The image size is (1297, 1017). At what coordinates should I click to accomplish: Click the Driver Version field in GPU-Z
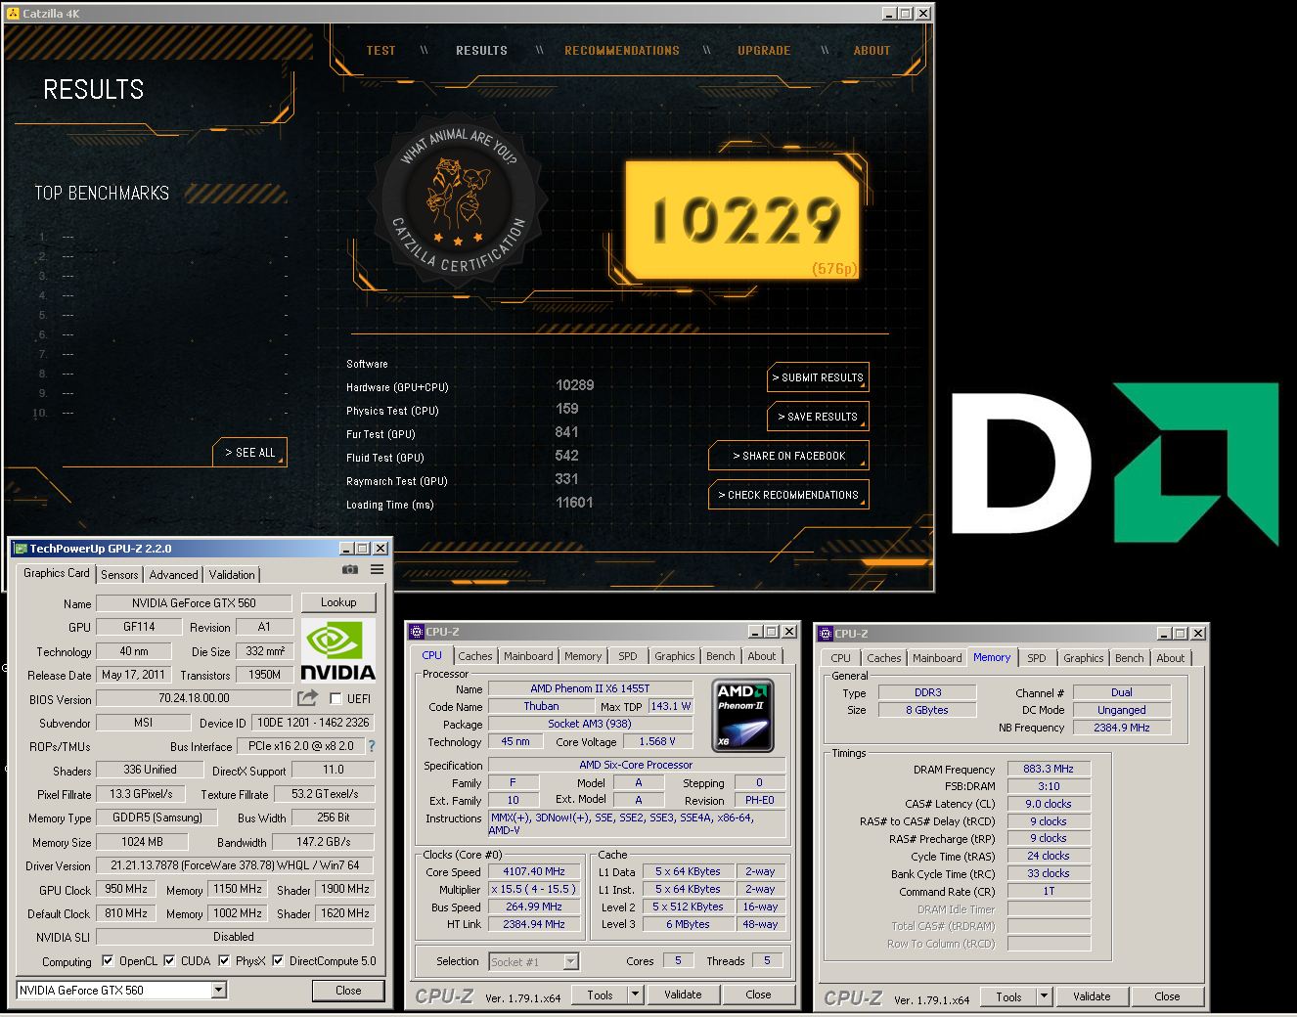point(235,865)
